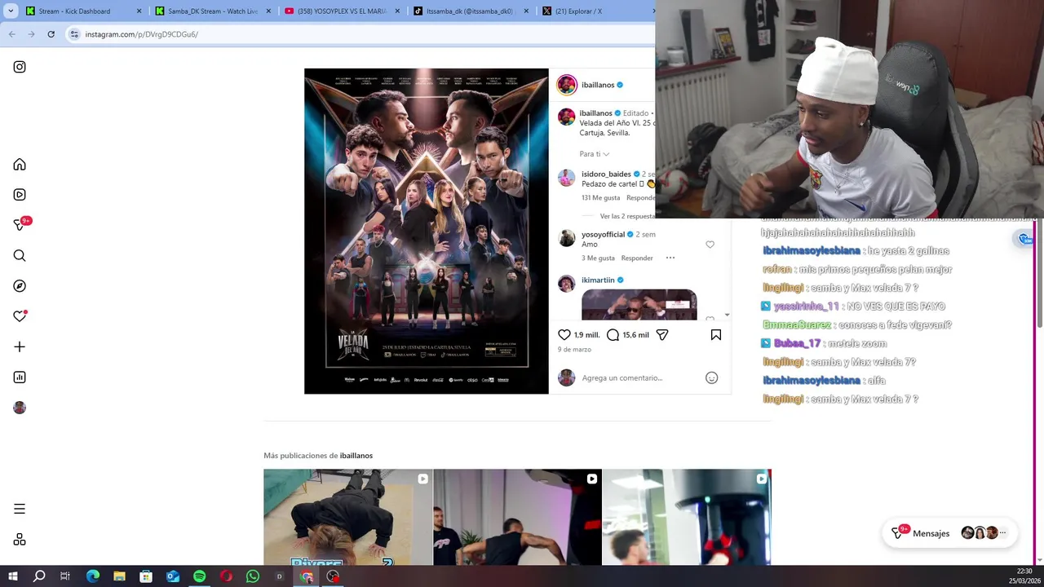Reload the page in the browser
The image size is (1044, 587).
tap(51, 34)
